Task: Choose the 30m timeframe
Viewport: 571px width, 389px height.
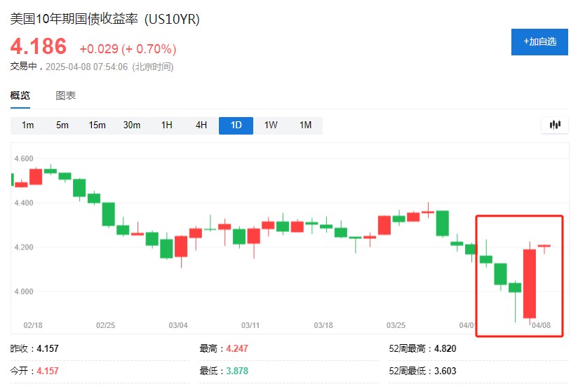Action: pos(132,125)
